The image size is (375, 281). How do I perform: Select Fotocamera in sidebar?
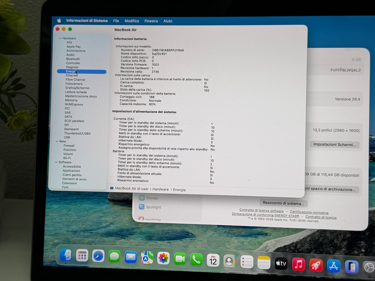point(74,84)
